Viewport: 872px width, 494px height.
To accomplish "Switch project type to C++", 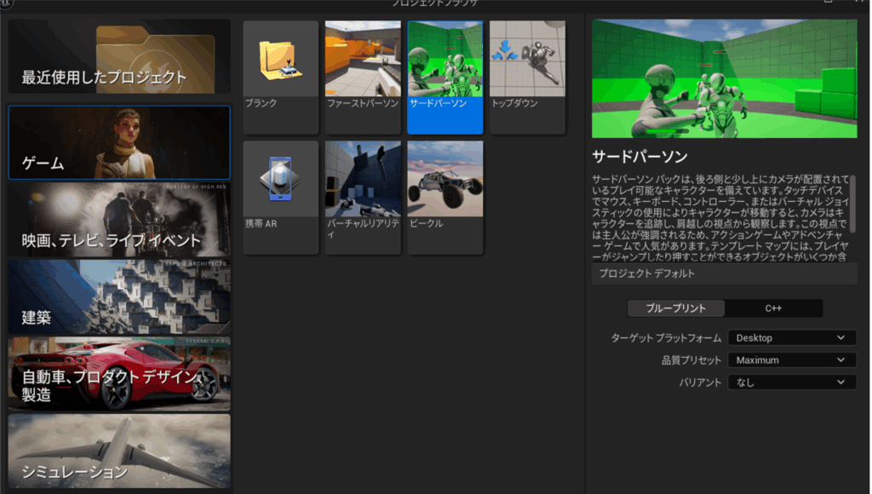I will click(774, 308).
